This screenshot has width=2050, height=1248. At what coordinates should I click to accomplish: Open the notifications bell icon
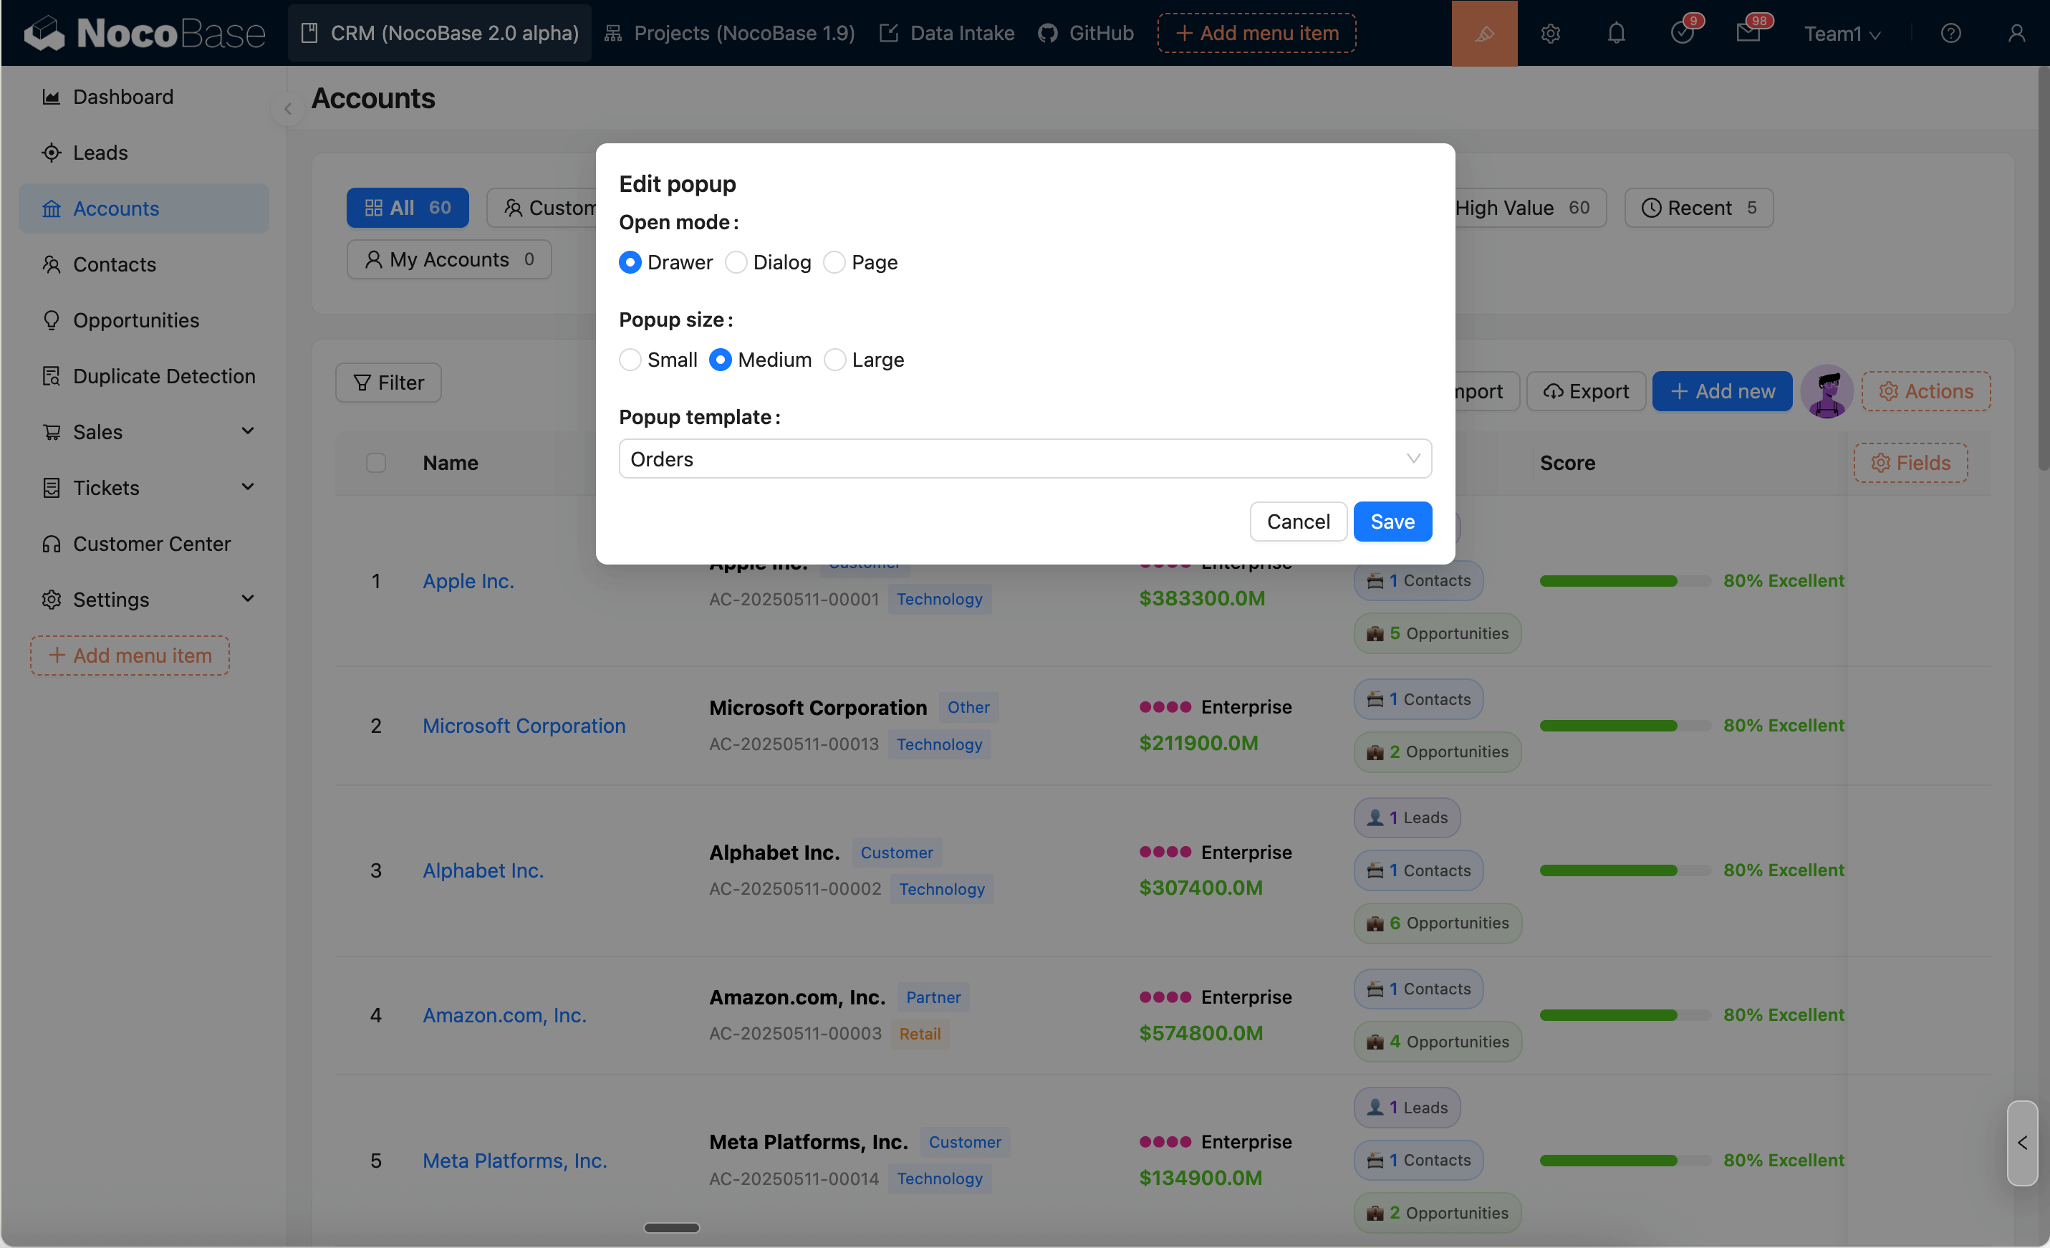click(x=1616, y=33)
